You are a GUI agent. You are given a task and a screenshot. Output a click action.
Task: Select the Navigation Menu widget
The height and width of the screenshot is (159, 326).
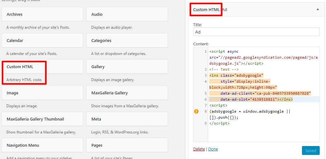coord(42,145)
